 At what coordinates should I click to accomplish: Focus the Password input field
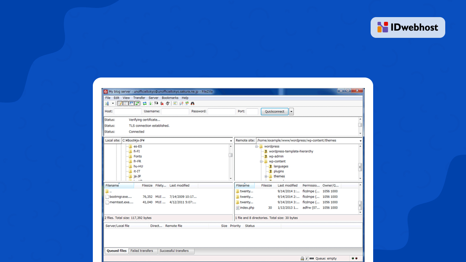[x=221, y=112]
